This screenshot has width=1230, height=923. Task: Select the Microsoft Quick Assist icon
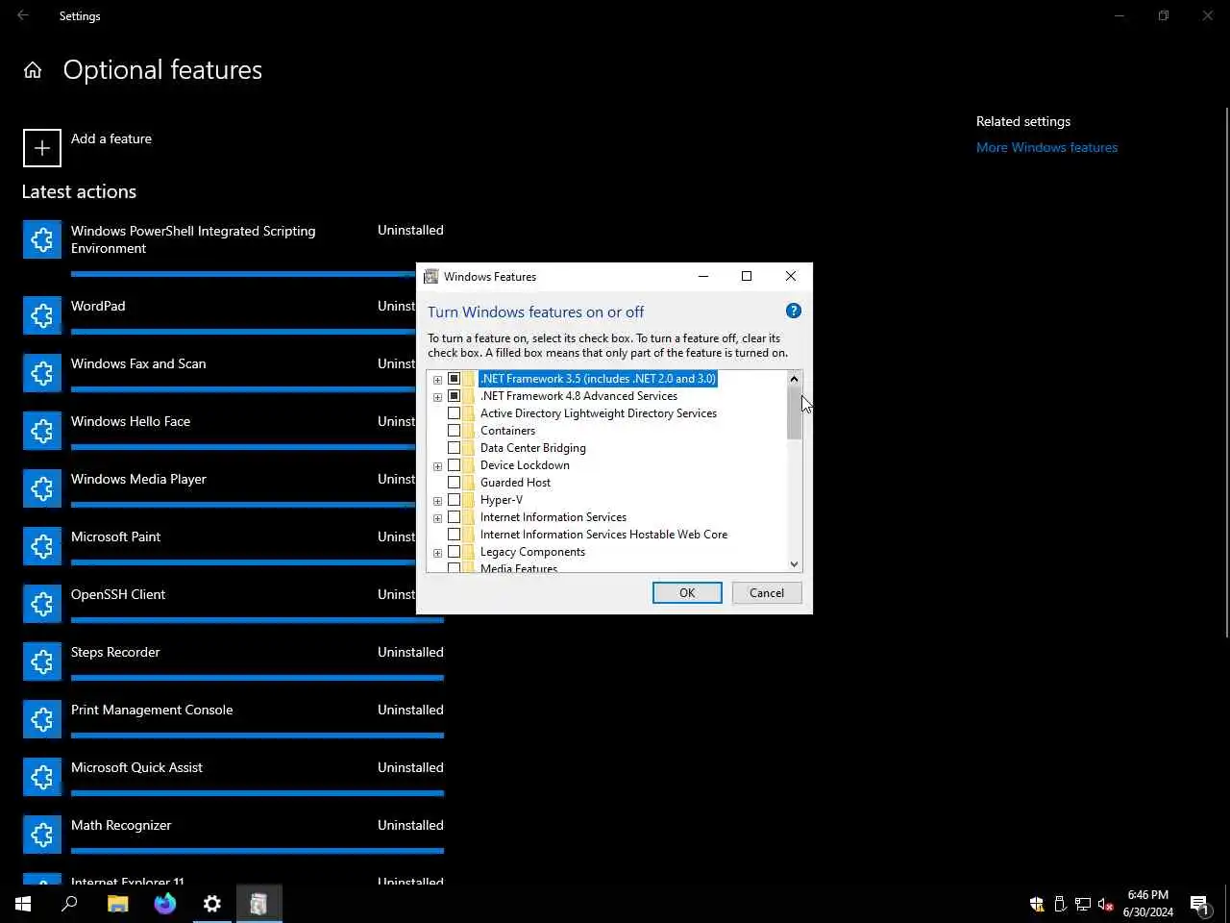(x=42, y=777)
